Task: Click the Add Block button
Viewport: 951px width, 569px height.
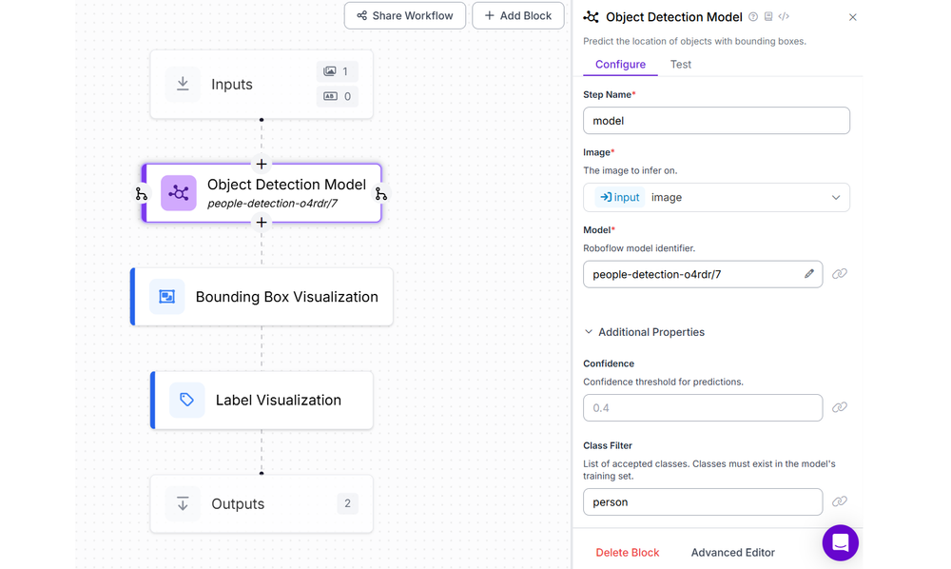Action: (x=517, y=15)
